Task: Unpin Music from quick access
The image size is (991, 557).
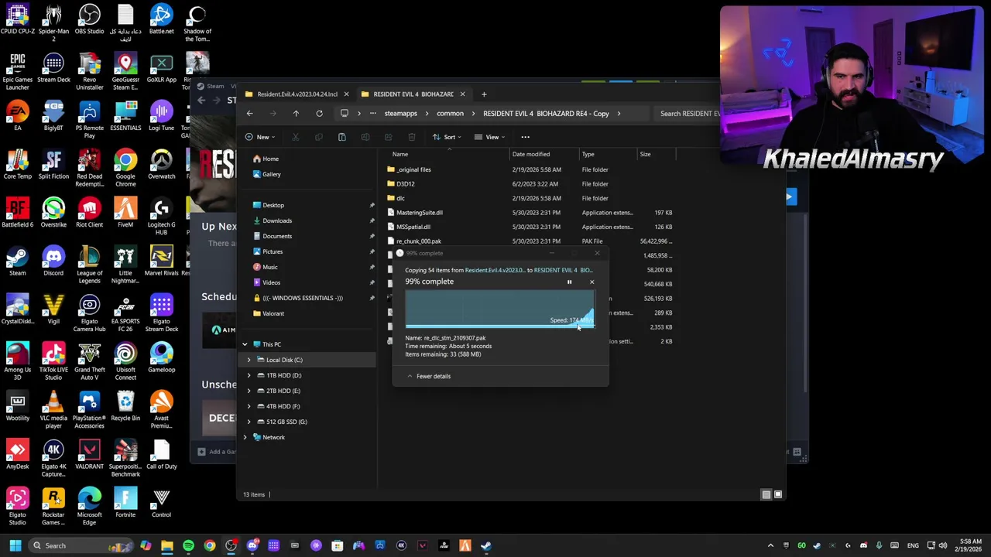Action: [x=372, y=267]
